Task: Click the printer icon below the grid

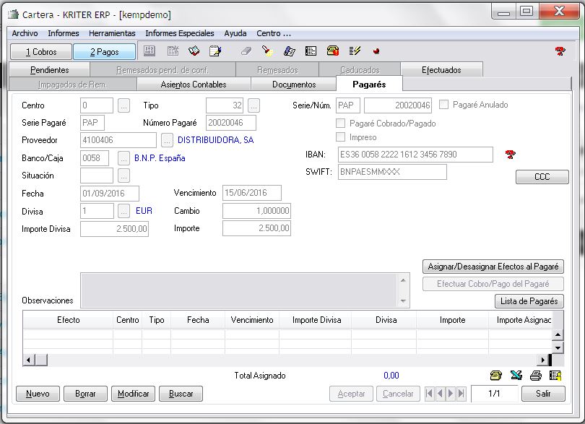Action: pyautogui.click(x=536, y=376)
